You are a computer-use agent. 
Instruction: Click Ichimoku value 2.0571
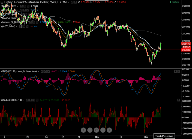68,22
